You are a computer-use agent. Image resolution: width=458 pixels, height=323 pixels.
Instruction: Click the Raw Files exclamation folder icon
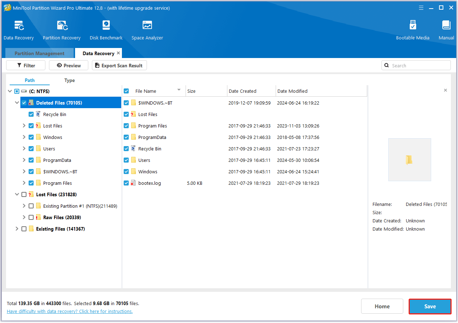coord(38,217)
